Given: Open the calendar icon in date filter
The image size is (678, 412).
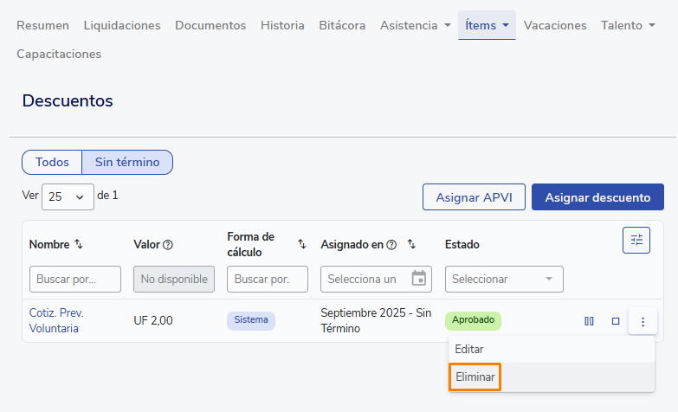Looking at the screenshot, I should pos(419,279).
